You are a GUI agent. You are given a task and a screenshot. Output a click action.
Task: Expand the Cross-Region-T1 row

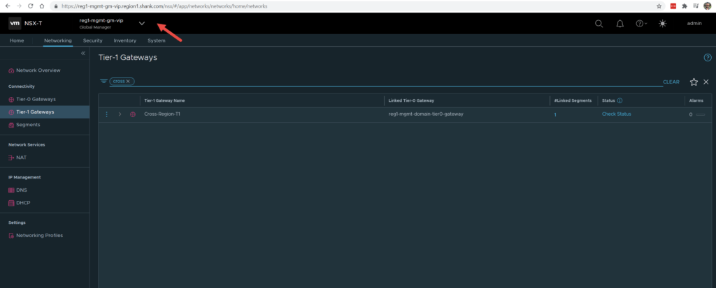[x=120, y=114]
